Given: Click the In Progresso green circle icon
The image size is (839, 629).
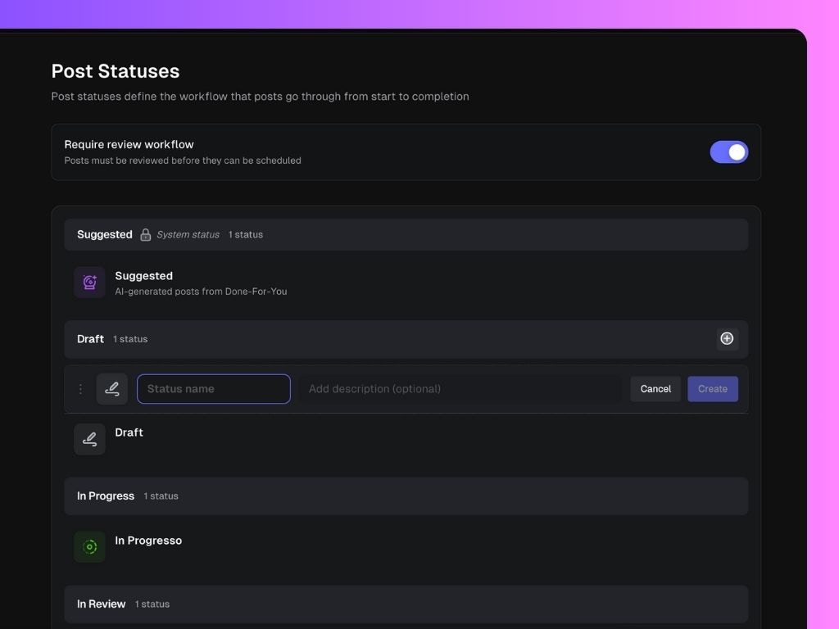Looking at the screenshot, I should [90, 546].
